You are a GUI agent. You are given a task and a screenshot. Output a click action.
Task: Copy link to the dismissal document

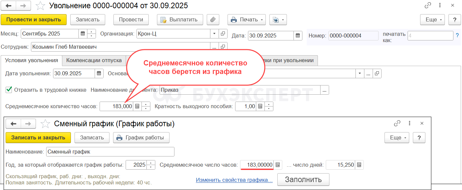point(428,6)
